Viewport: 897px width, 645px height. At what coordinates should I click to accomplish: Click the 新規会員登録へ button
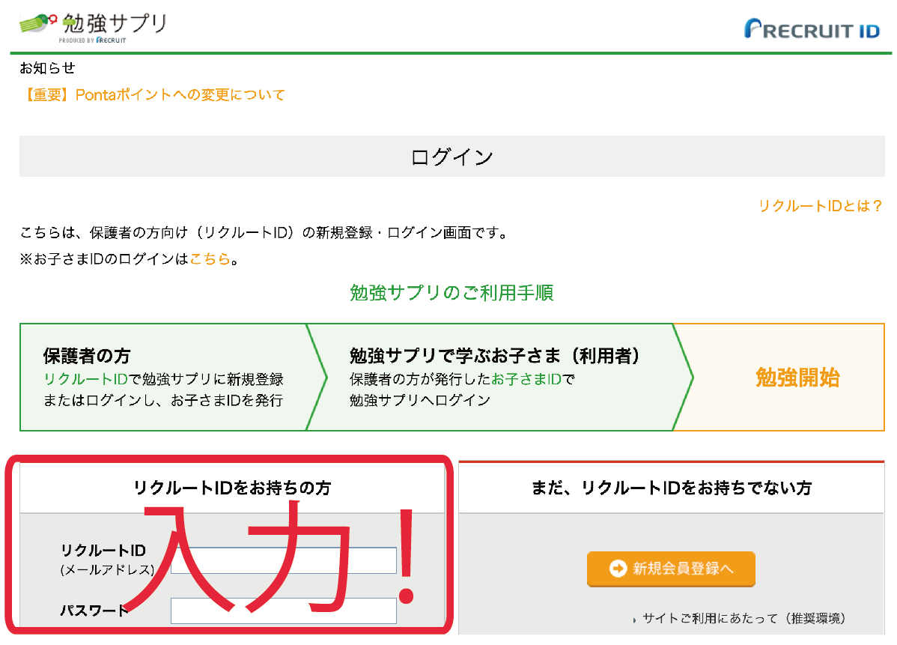pyautogui.click(x=671, y=569)
